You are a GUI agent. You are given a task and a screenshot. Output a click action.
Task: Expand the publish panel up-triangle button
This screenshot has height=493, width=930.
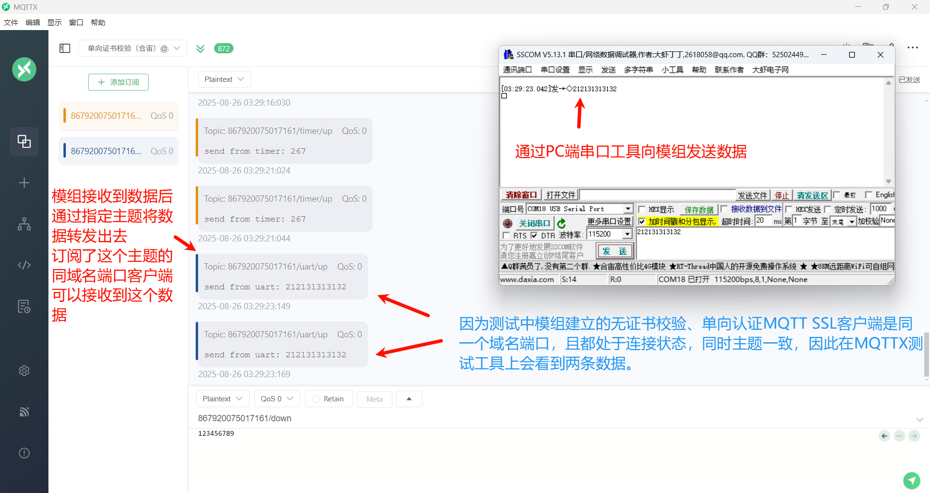(x=409, y=399)
